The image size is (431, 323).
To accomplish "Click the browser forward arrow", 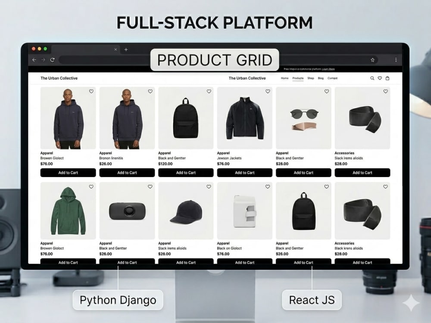I will tap(43, 60).
